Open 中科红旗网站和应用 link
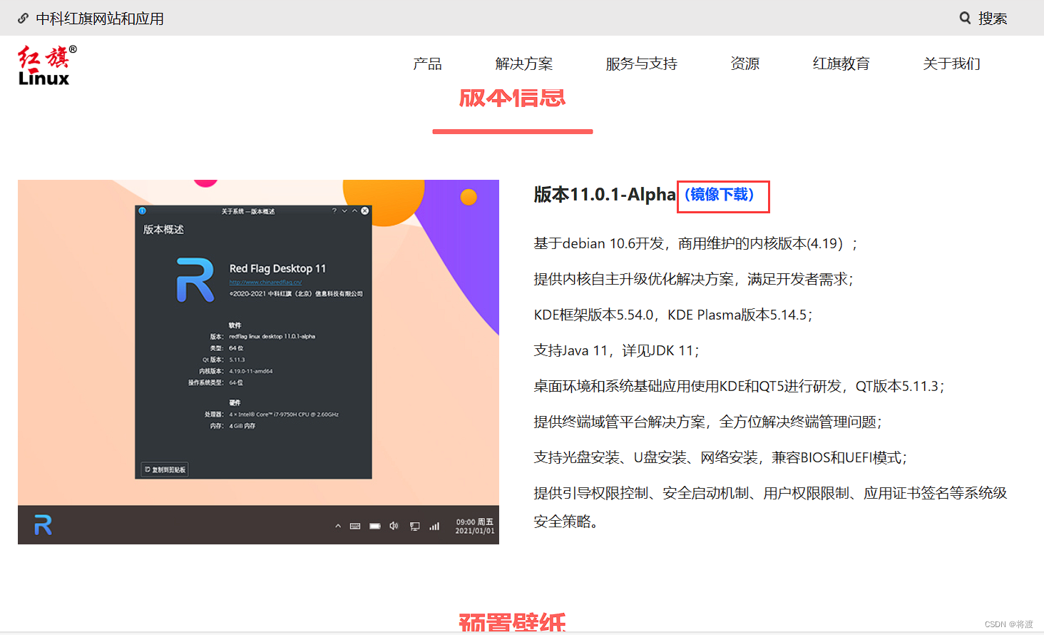Viewport: 1044px width, 635px height. [100, 19]
